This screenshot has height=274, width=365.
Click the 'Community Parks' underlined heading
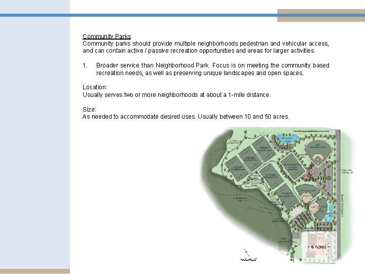click(x=106, y=37)
